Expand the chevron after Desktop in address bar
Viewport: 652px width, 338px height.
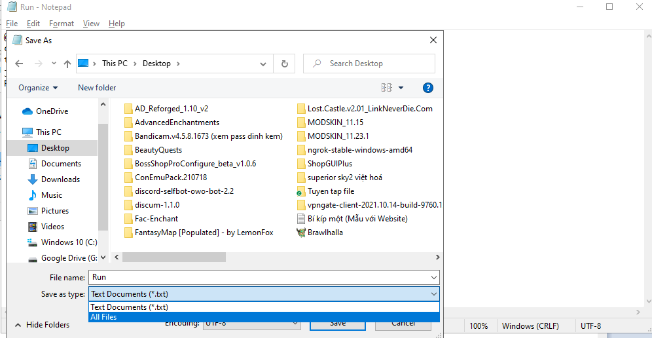click(179, 64)
